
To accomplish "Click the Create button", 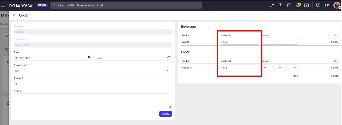I will 165,114.
